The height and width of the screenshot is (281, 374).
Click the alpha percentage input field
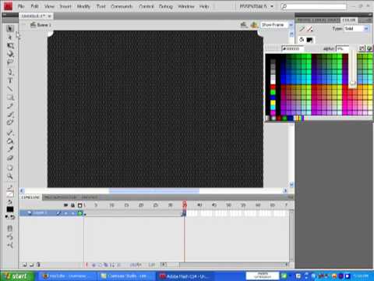[x=342, y=48]
